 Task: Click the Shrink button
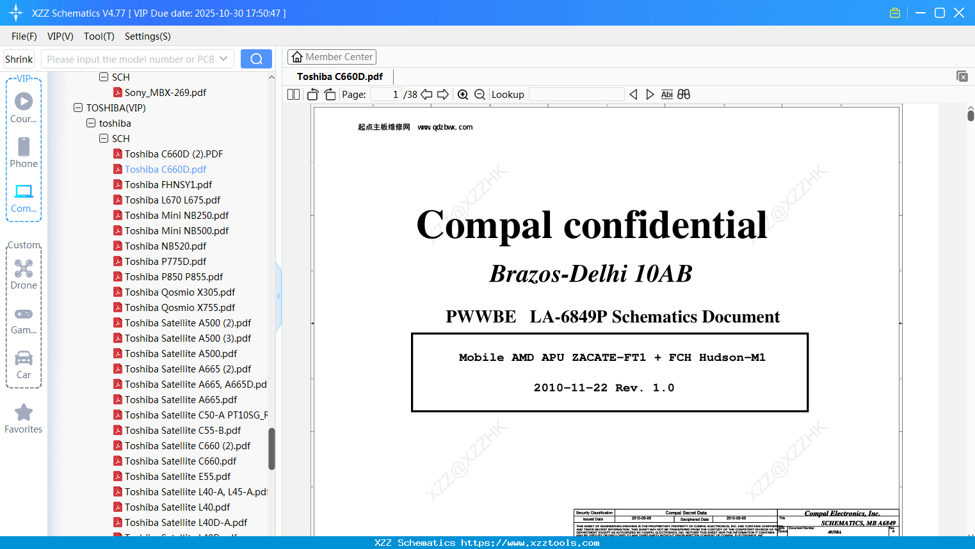click(19, 59)
